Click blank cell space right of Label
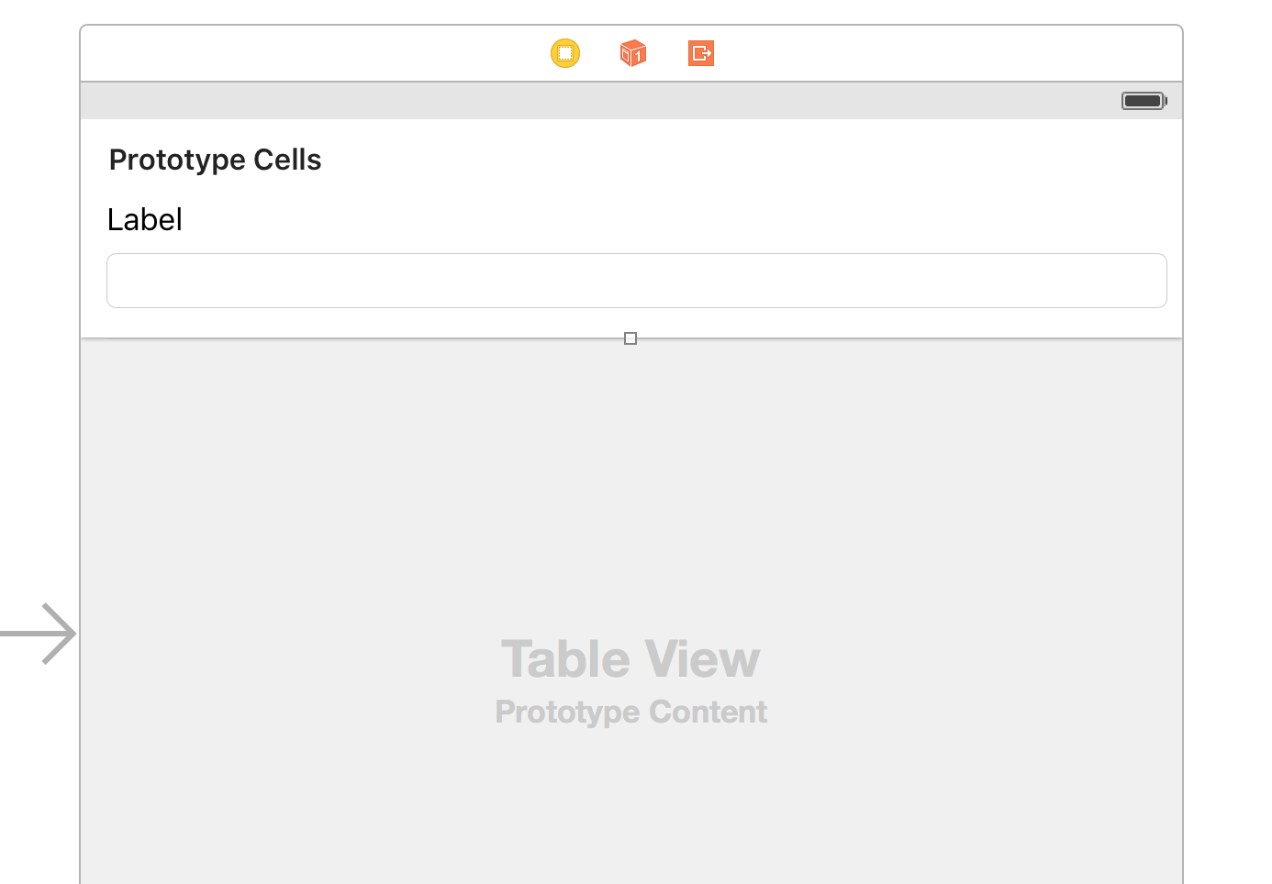The image size is (1272, 884). pos(670,219)
